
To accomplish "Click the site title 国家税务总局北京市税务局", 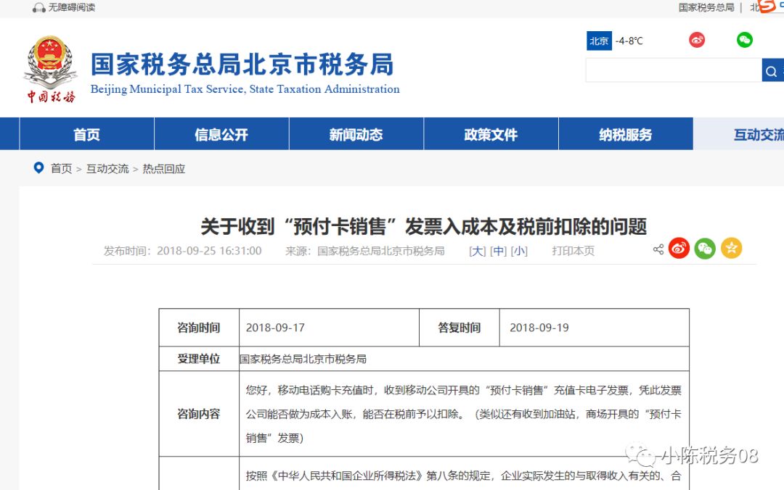I will click(x=242, y=65).
